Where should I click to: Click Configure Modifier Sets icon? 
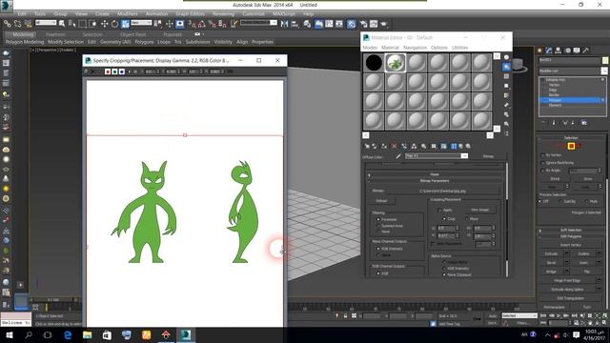584,123
